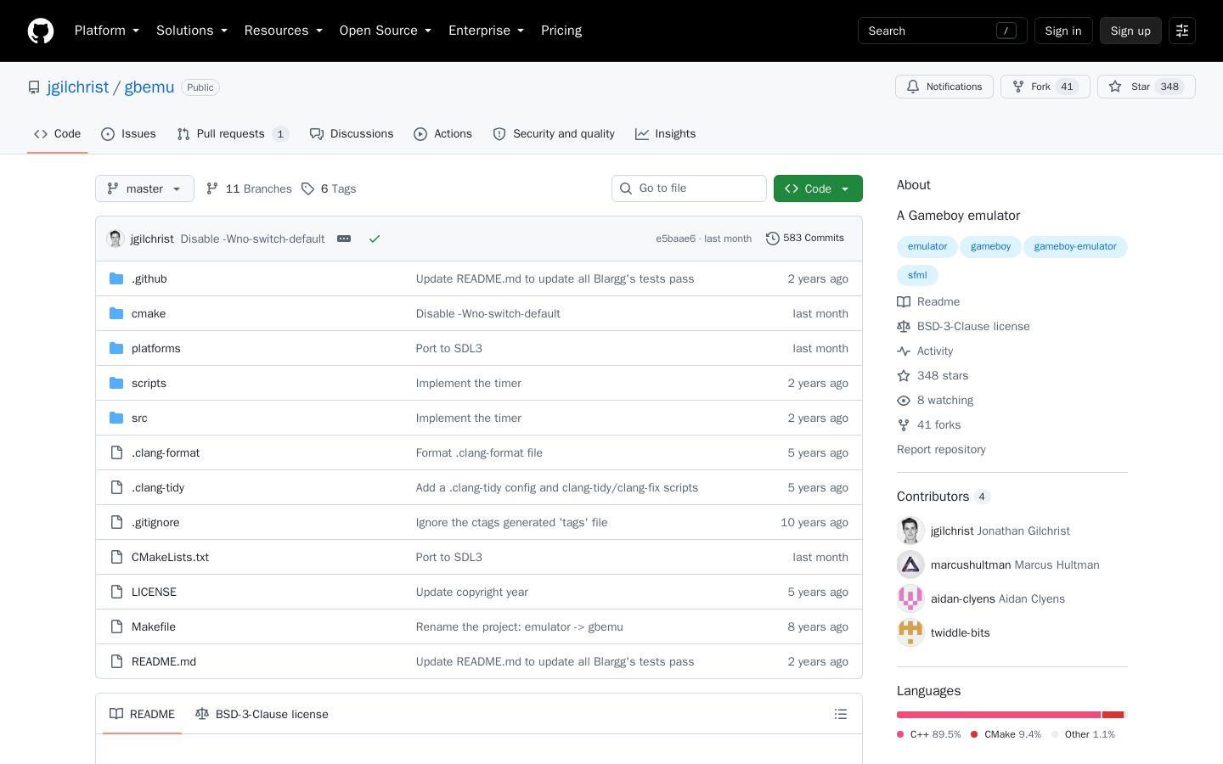Open the README outline list icon
The image size is (1223, 764).
841,714
